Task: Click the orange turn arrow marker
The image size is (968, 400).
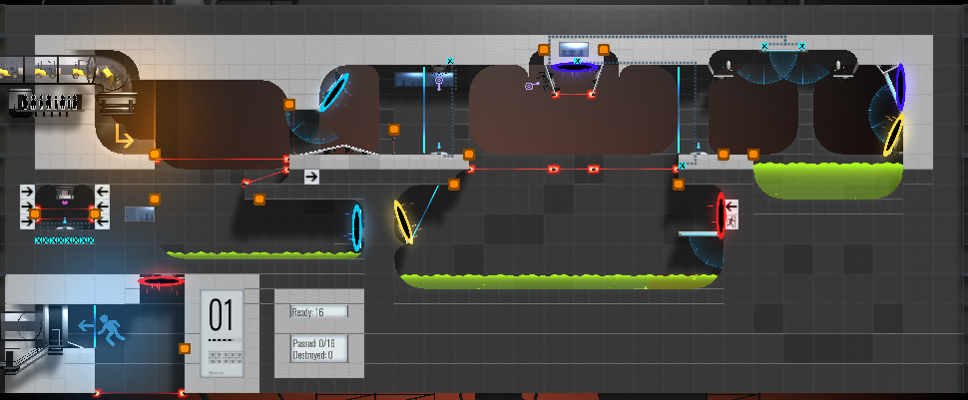Action: [124, 137]
